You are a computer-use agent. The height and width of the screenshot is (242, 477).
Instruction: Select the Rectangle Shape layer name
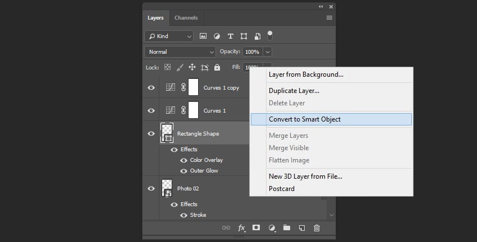pos(198,133)
